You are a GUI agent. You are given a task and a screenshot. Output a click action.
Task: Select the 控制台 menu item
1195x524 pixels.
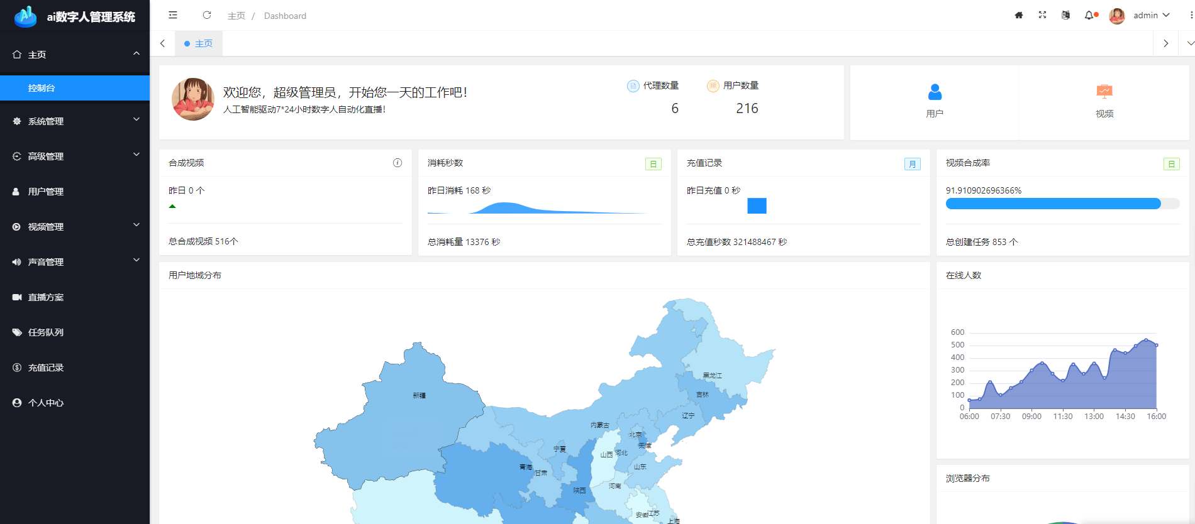(x=75, y=88)
